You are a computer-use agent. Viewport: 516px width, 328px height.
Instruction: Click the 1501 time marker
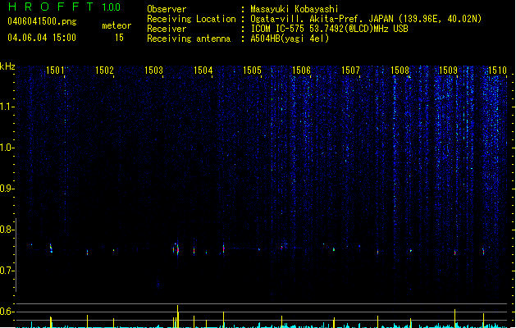[x=55, y=71]
